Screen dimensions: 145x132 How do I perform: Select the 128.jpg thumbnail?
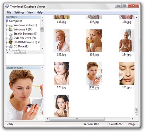[61, 73]
